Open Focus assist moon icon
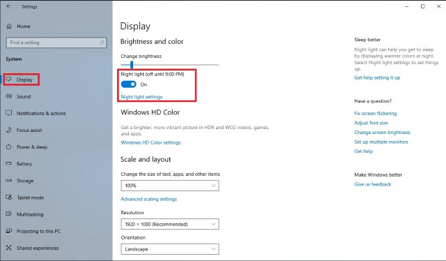 (x=9, y=130)
